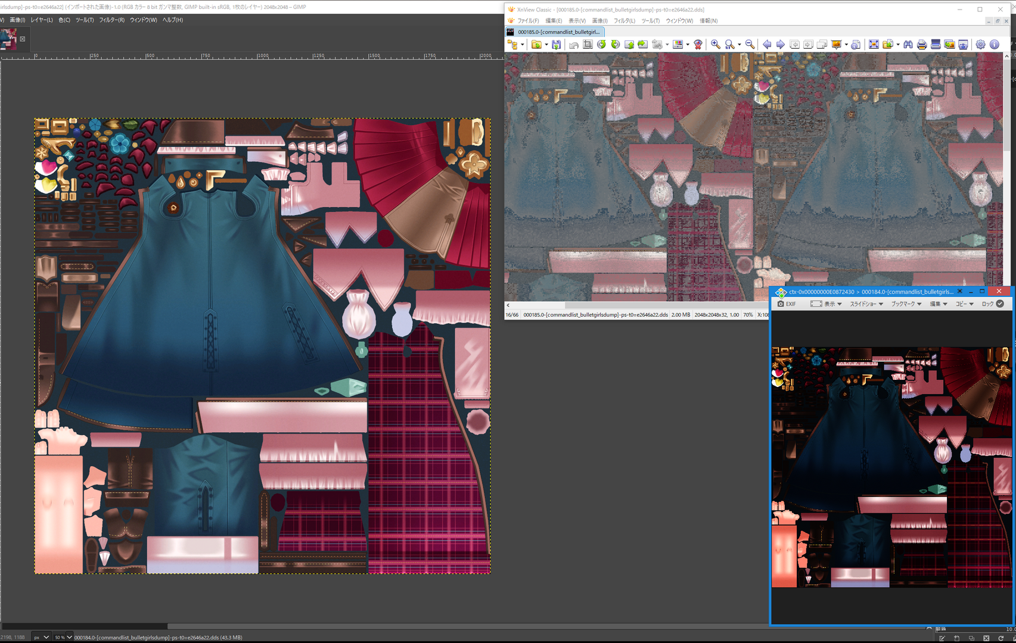Close the GIMP image tab
This screenshot has height=643, width=1016.
23,39
